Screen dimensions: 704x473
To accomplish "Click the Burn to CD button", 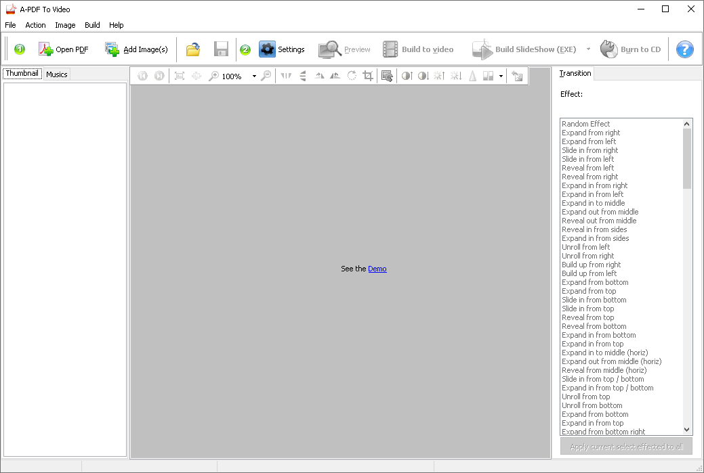I will (630, 49).
